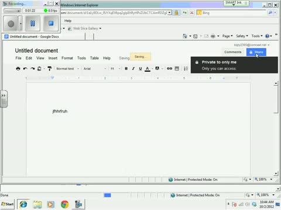The image size is (281, 210).
Task: Click the blue Share button
Action: point(256,52)
